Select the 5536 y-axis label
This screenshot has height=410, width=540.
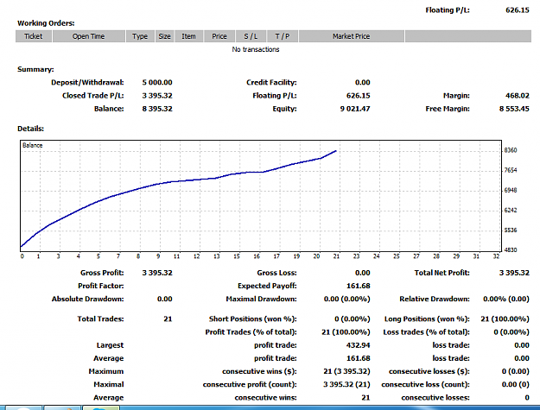click(x=511, y=230)
